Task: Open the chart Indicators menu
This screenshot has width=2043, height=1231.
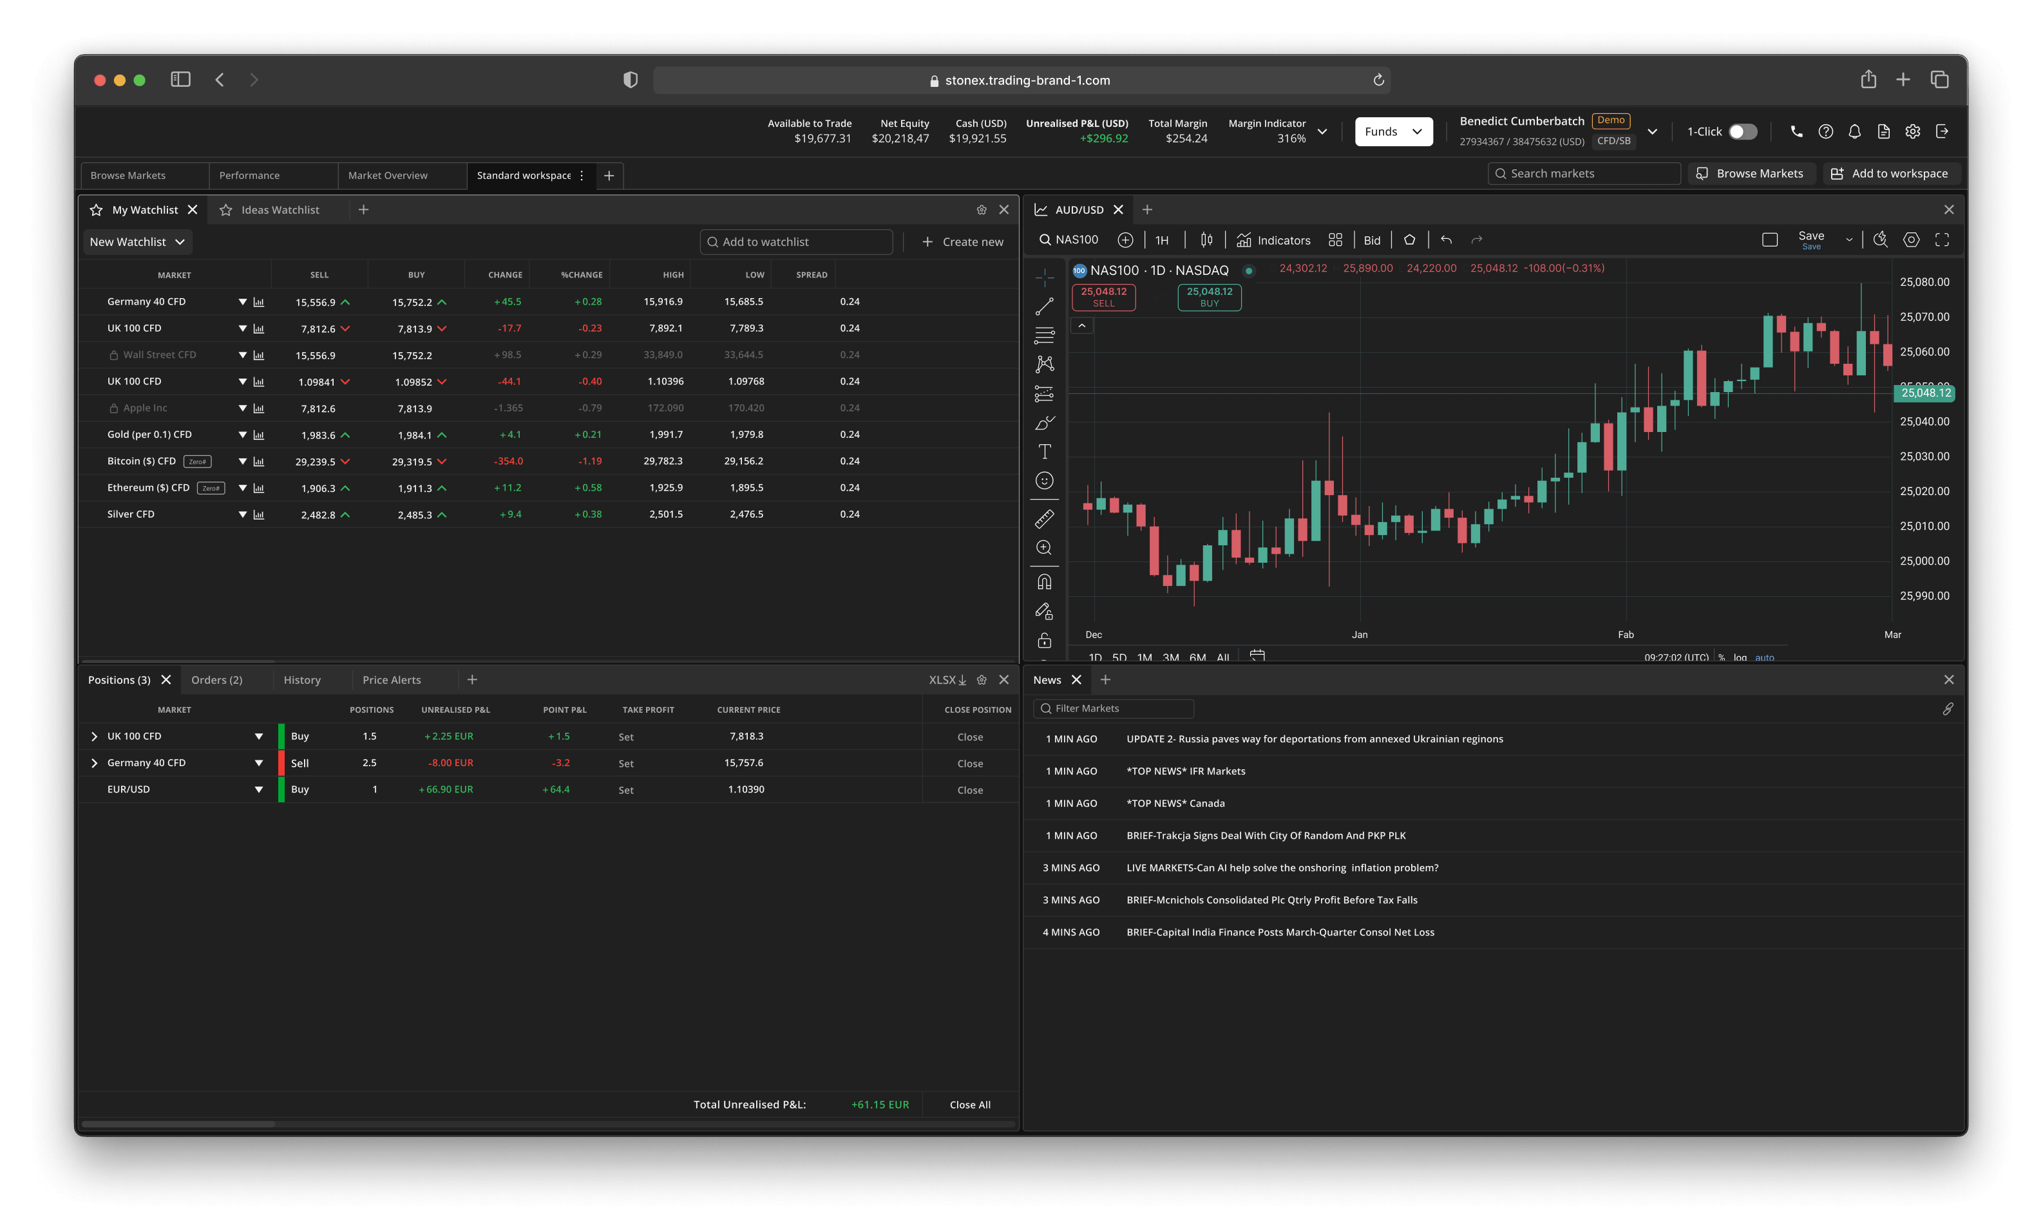Action: 1273,240
